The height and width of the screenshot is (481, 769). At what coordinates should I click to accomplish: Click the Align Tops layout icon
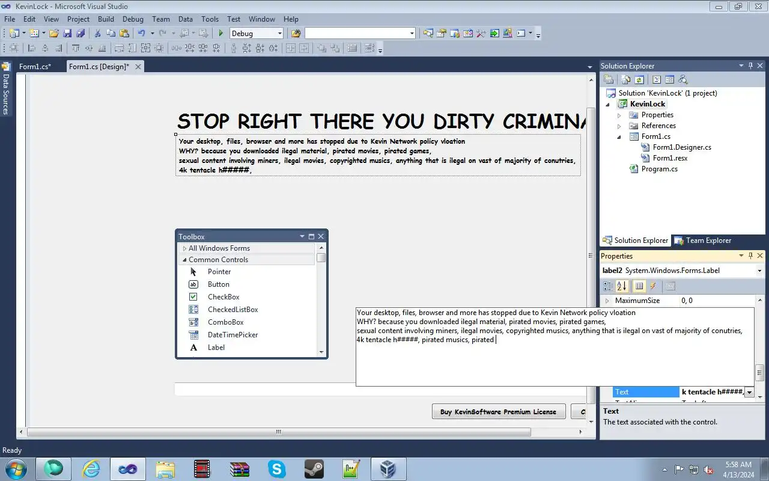[76, 48]
